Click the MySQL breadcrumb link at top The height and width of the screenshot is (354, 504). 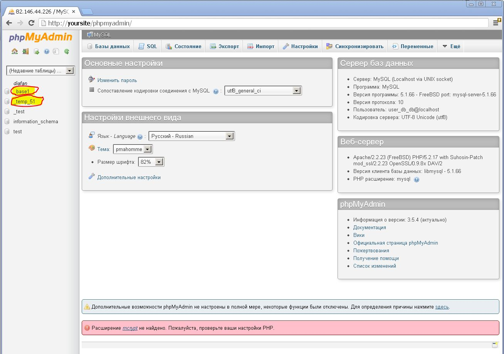point(102,35)
